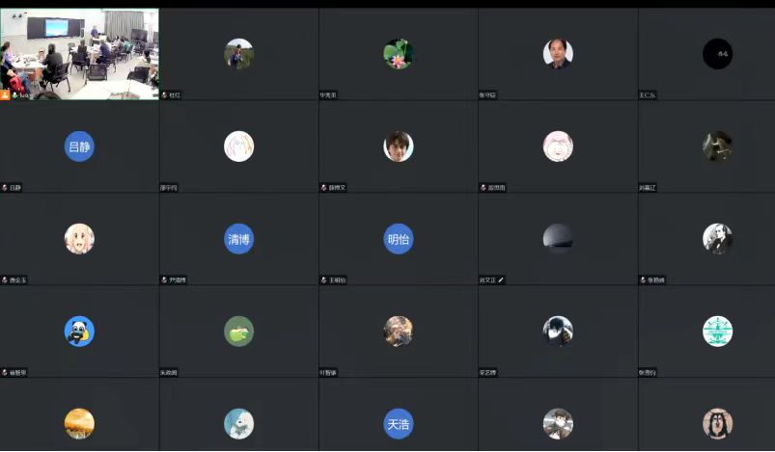Select the blue 明怡 initials avatar
The width and height of the screenshot is (775, 452).
[x=399, y=239]
